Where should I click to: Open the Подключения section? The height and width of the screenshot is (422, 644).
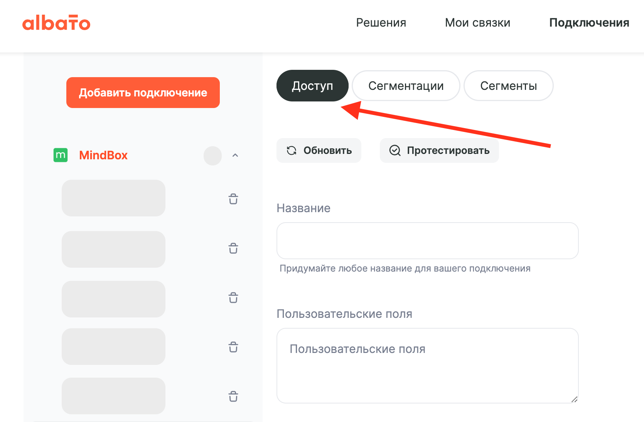point(589,23)
